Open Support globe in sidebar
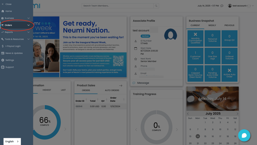 (x=7, y=67)
